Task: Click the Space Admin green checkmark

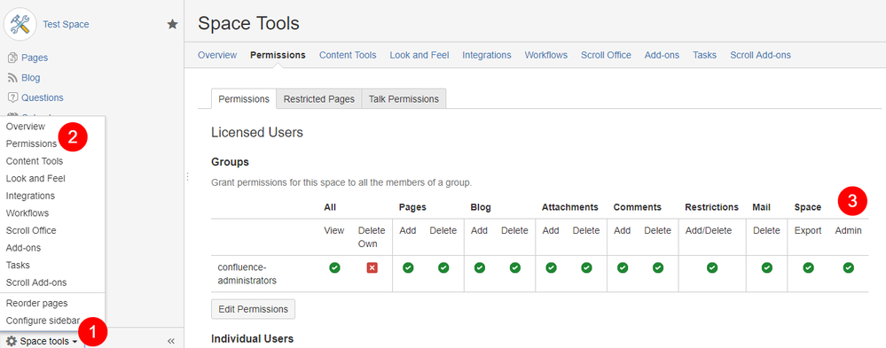Action: 848,268
